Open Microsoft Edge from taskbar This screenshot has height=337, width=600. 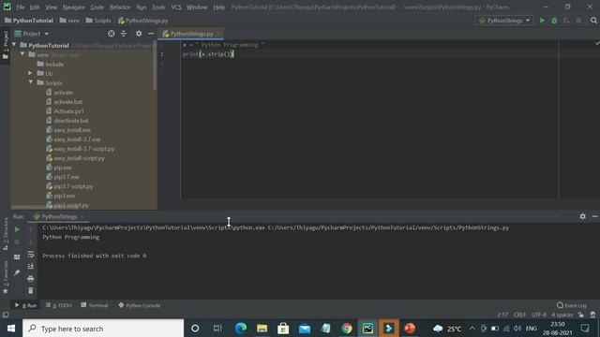click(241, 329)
